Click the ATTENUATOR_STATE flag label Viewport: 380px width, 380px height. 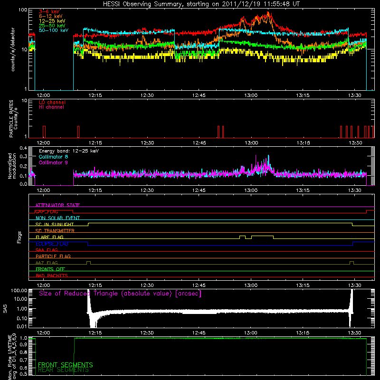point(57,205)
